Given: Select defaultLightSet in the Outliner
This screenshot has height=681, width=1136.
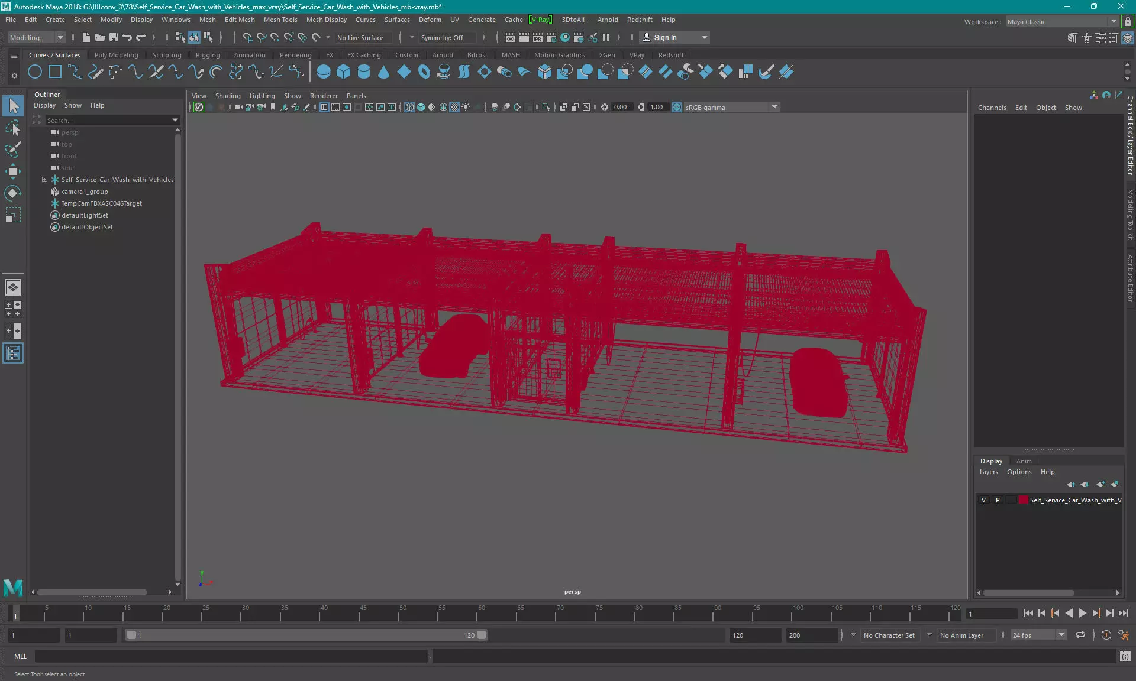Looking at the screenshot, I should [x=85, y=215].
